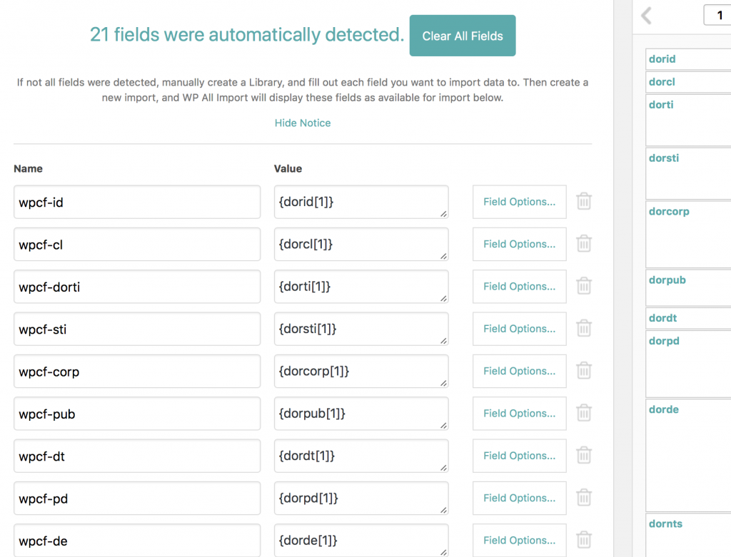Edit the wpcf-pd name field
Image resolution: width=731 pixels, height=557 pixels.
click(137, 499)
